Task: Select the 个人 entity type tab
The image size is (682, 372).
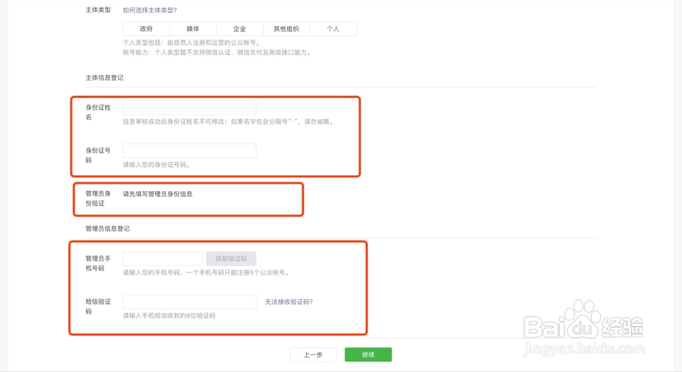Action: tap(333, 29)
